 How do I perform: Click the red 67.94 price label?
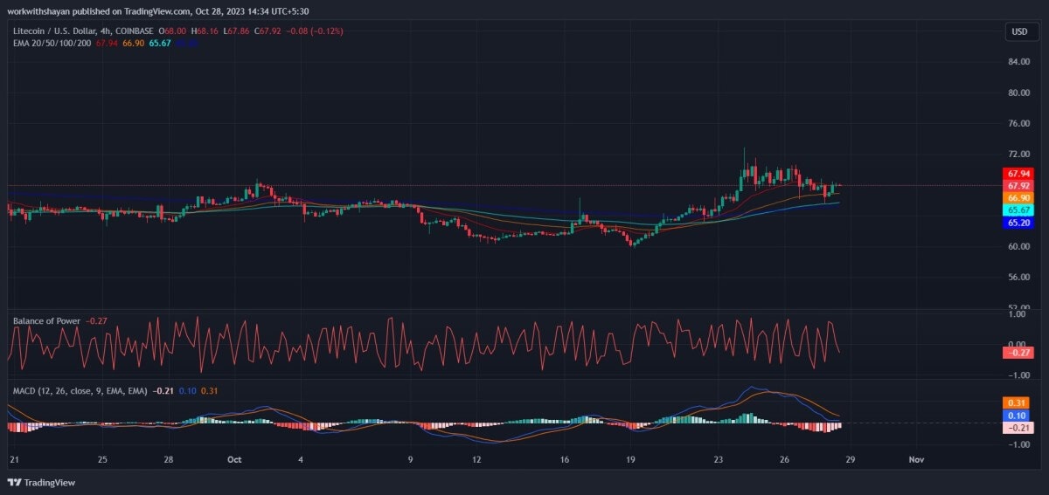pyautogui.click(x=1018, y=175)
